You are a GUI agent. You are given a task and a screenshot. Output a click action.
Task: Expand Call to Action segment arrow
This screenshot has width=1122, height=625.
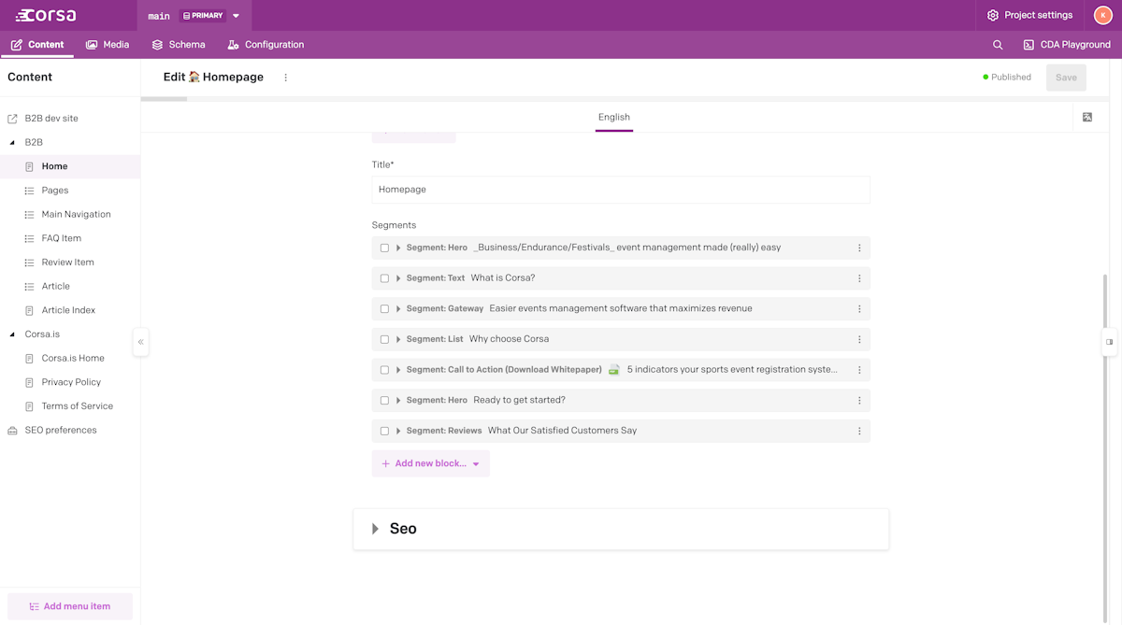coord(398,370)
